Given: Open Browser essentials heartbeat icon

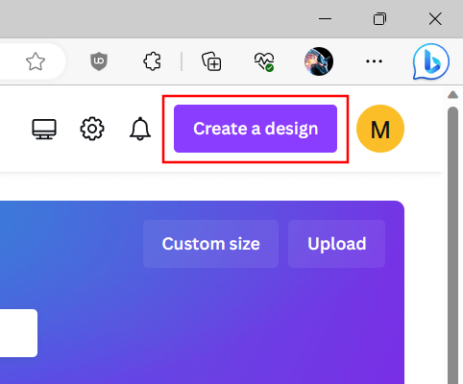Looking at the screenshot, I should tap(264, 61).
